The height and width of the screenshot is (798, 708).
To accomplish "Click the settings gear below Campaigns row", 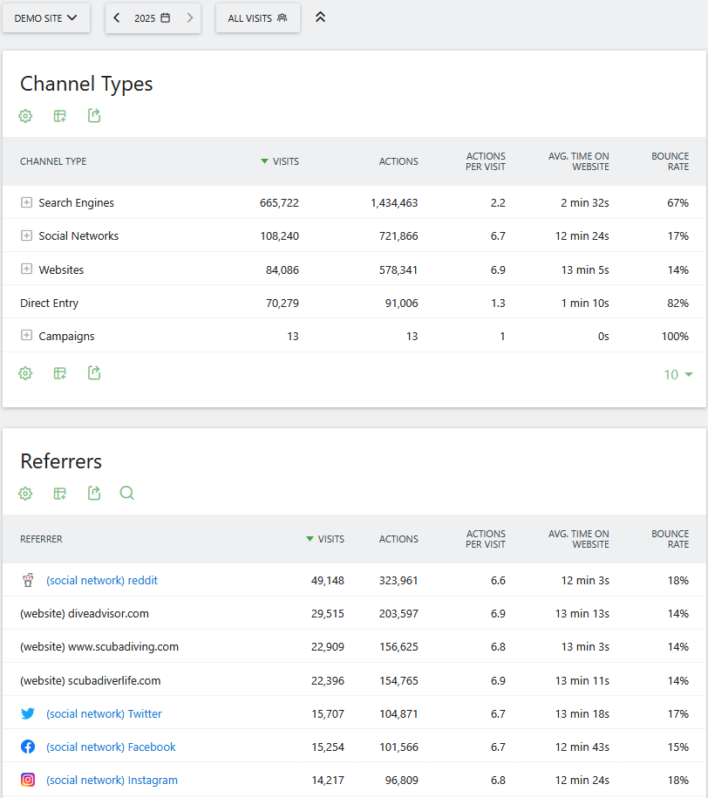I will (x=25, y=373).
